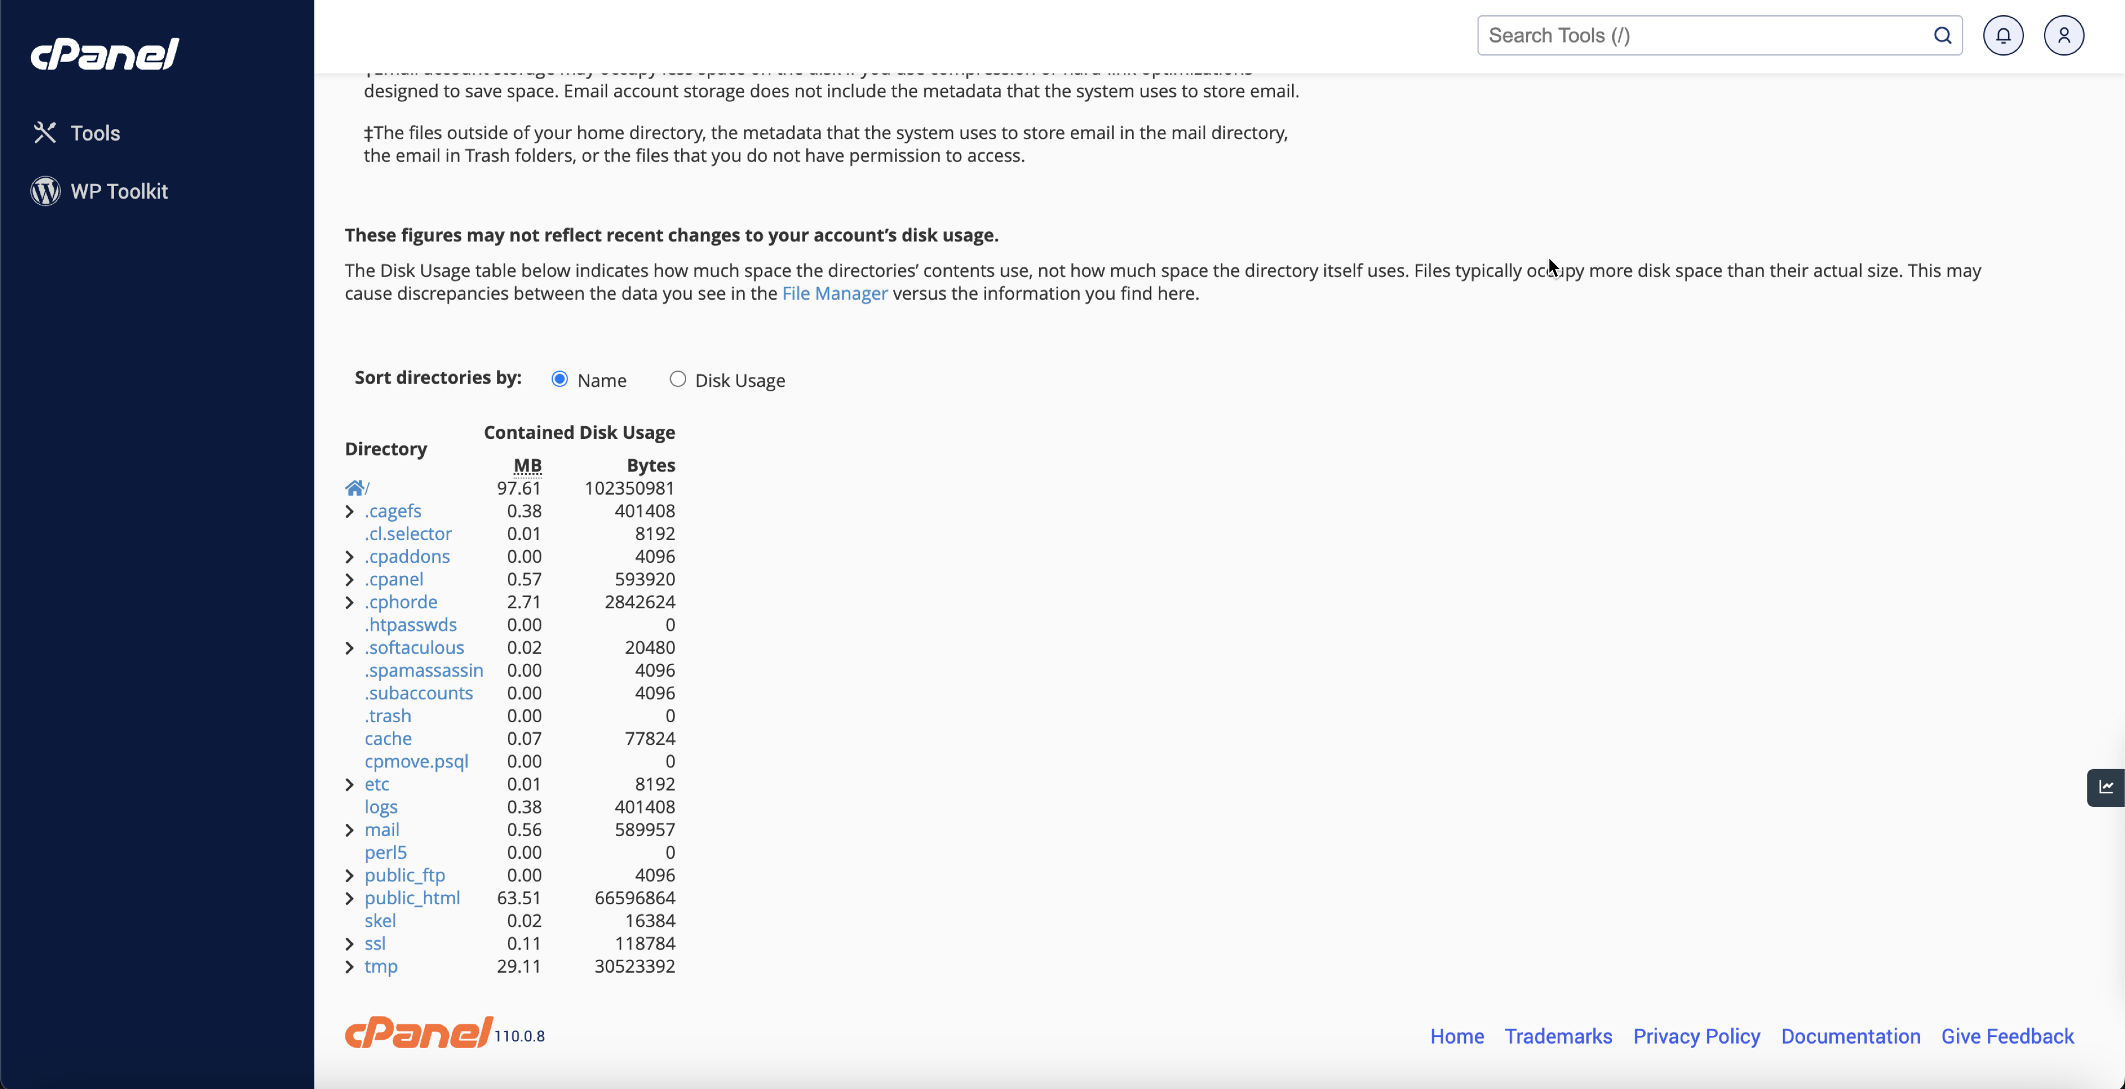Open the .htpasswds directory link
2125x1089 pixels.
pyautogui.click(x=411, y=625)
